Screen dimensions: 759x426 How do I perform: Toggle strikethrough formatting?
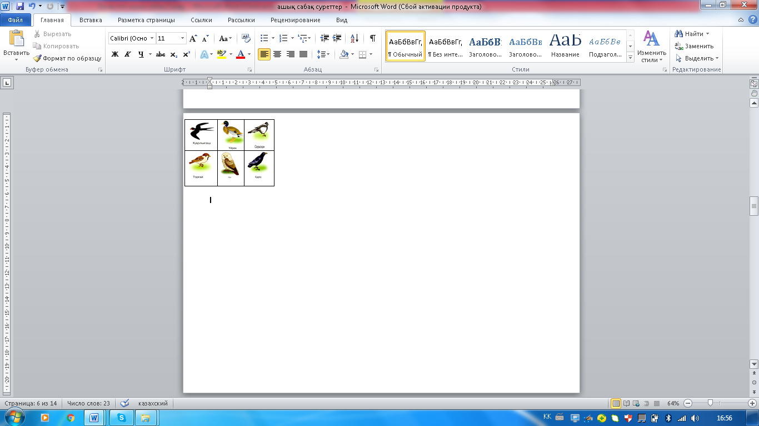point(161,54)
